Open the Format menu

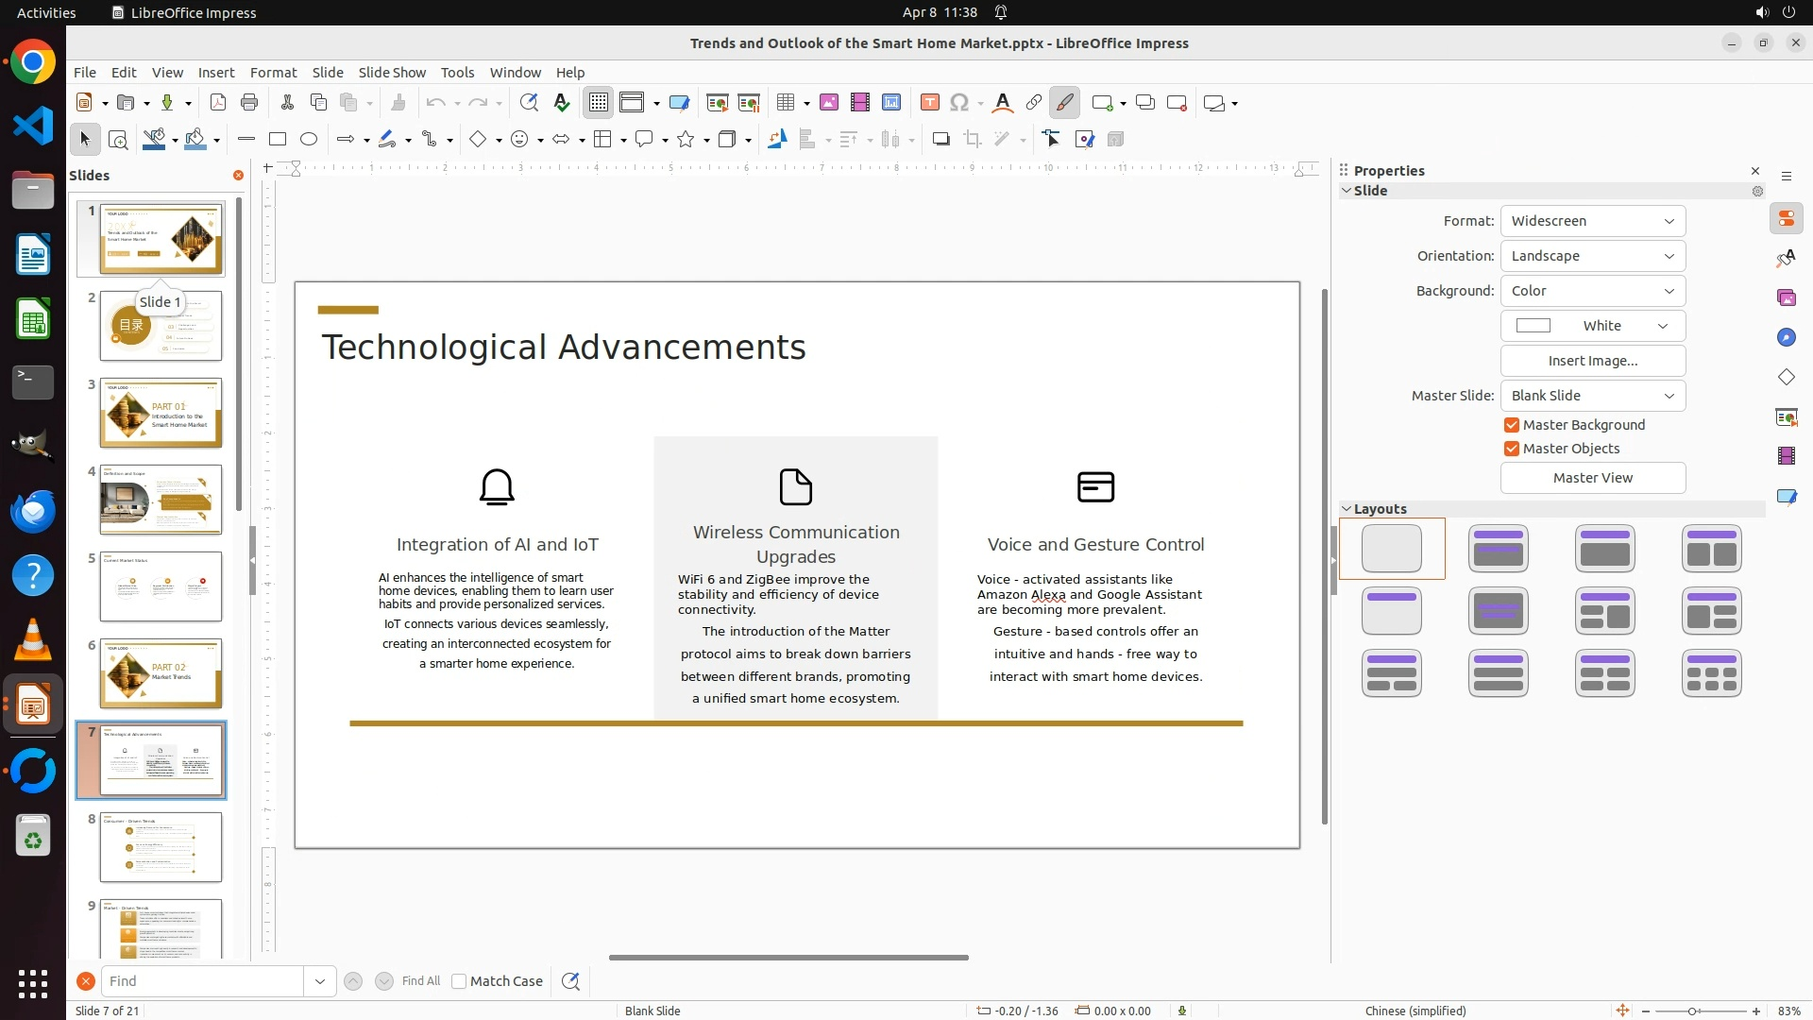273,73
